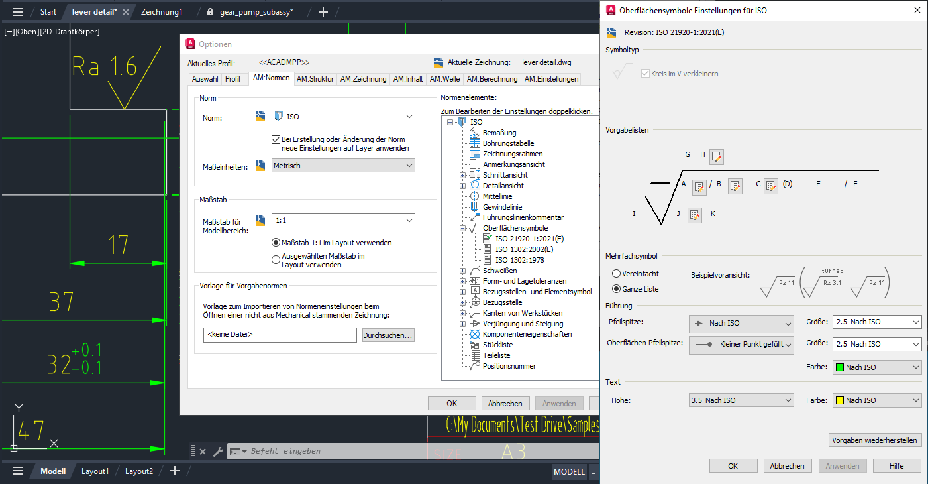The height and width of the screenshot is (484, 928).
Task: Switch to the AM:Berechnung tab
Action: coord(492,79)
